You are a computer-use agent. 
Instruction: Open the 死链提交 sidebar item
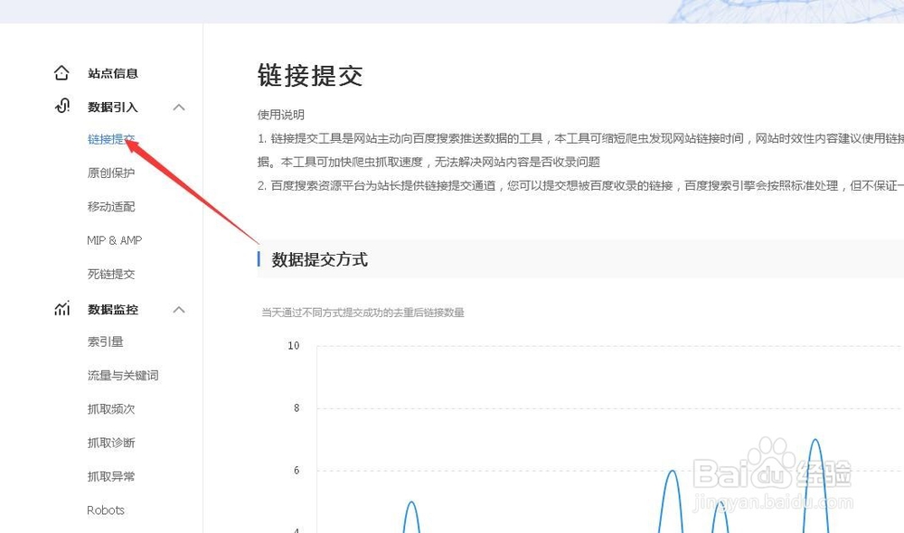click(x=110, y=274)
